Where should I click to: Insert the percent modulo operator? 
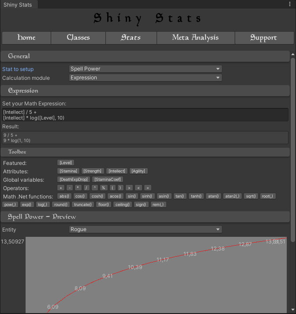click(x=104, y=187)
